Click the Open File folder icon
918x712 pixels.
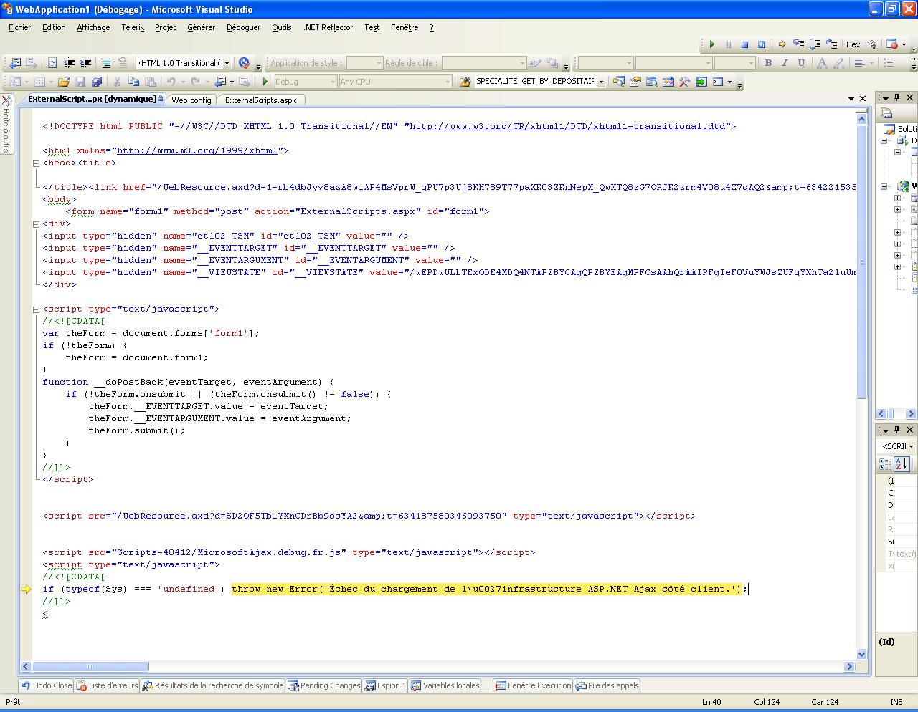pyautogui.click(x=64, y=82)
